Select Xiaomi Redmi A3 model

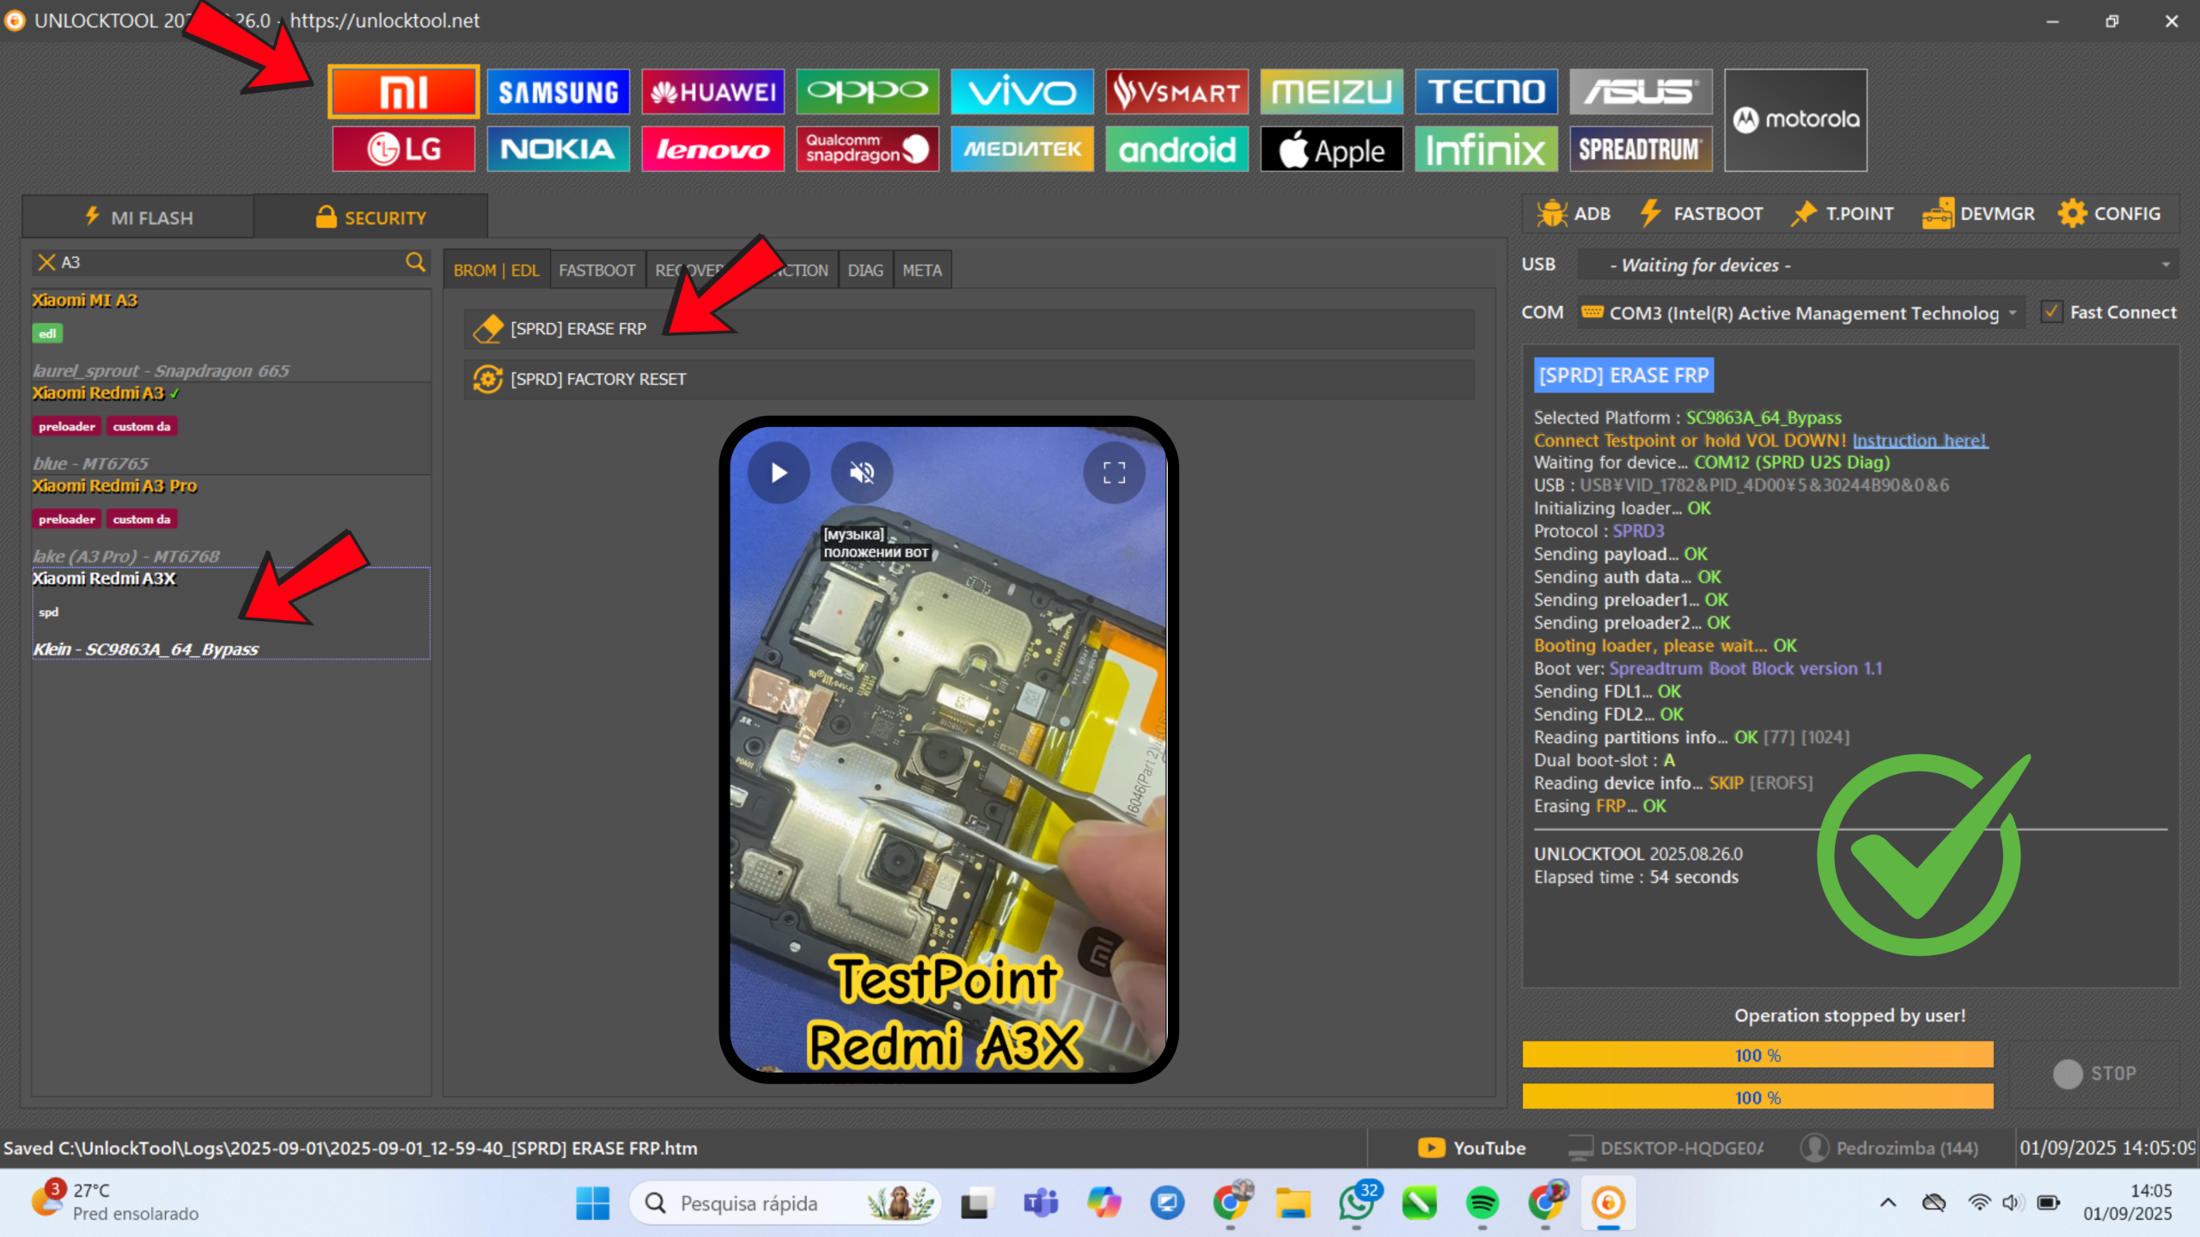point(230,428)
